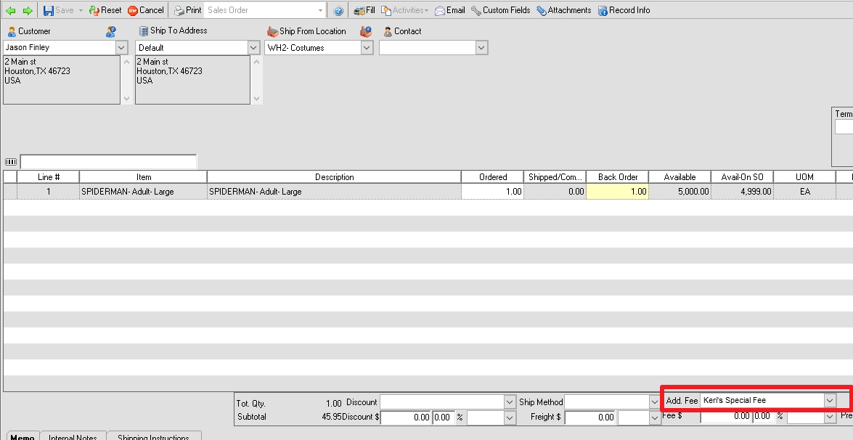Select item cell SPIDERMAN- Adult- Large
The width and height of the screenshot is (853, 440).
point(144,192)
